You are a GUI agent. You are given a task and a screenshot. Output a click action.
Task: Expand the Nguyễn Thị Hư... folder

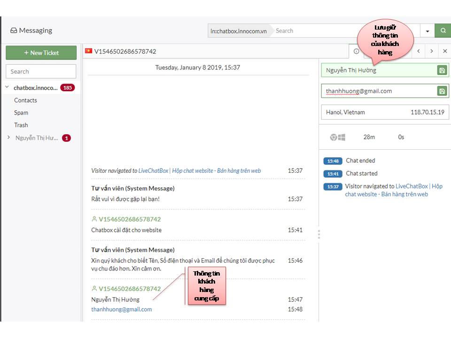(8, 138)
